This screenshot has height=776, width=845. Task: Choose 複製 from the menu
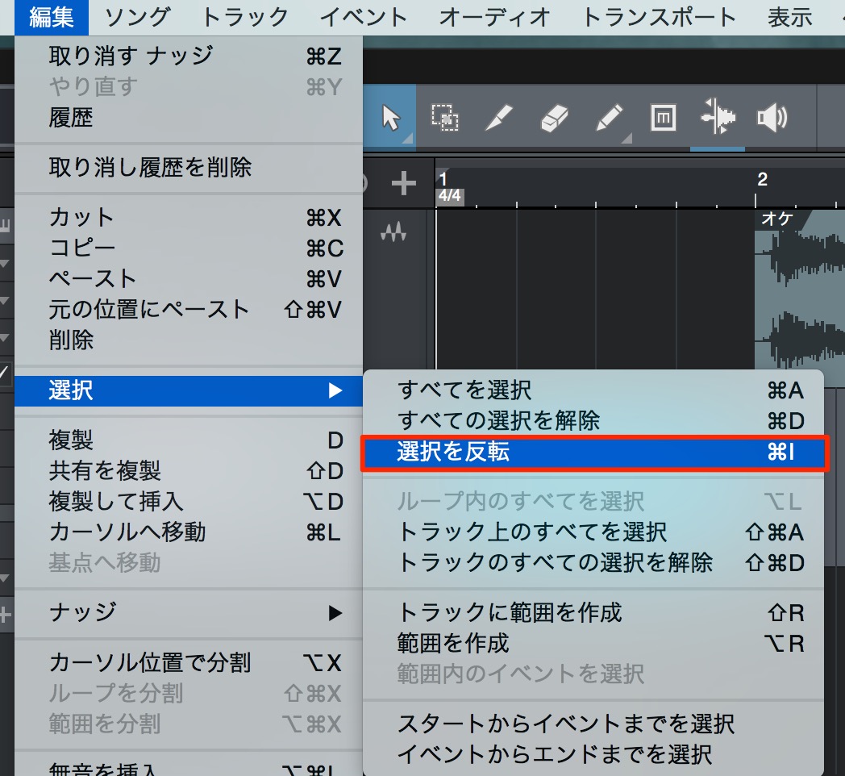(189, 440)
